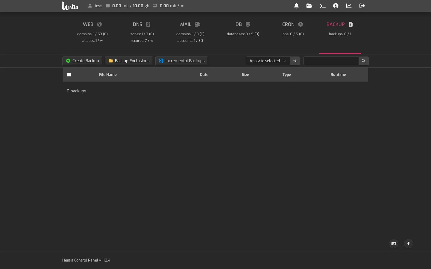Show keyboard shortcuts icon
This screenshot has height=269, width=431.
tap(394, 244)
